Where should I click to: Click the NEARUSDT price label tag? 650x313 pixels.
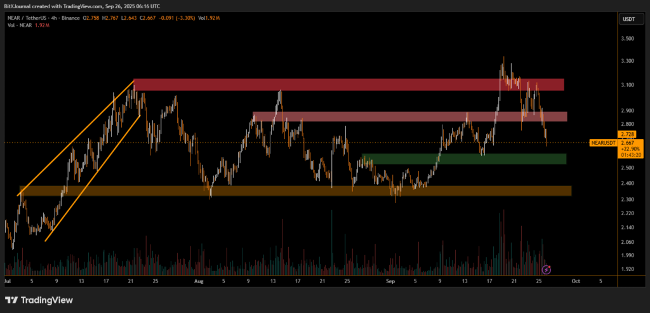point(603,143)
